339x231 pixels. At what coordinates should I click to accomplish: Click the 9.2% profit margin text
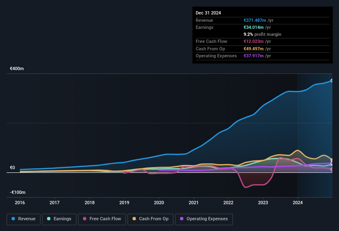(263, 35)
